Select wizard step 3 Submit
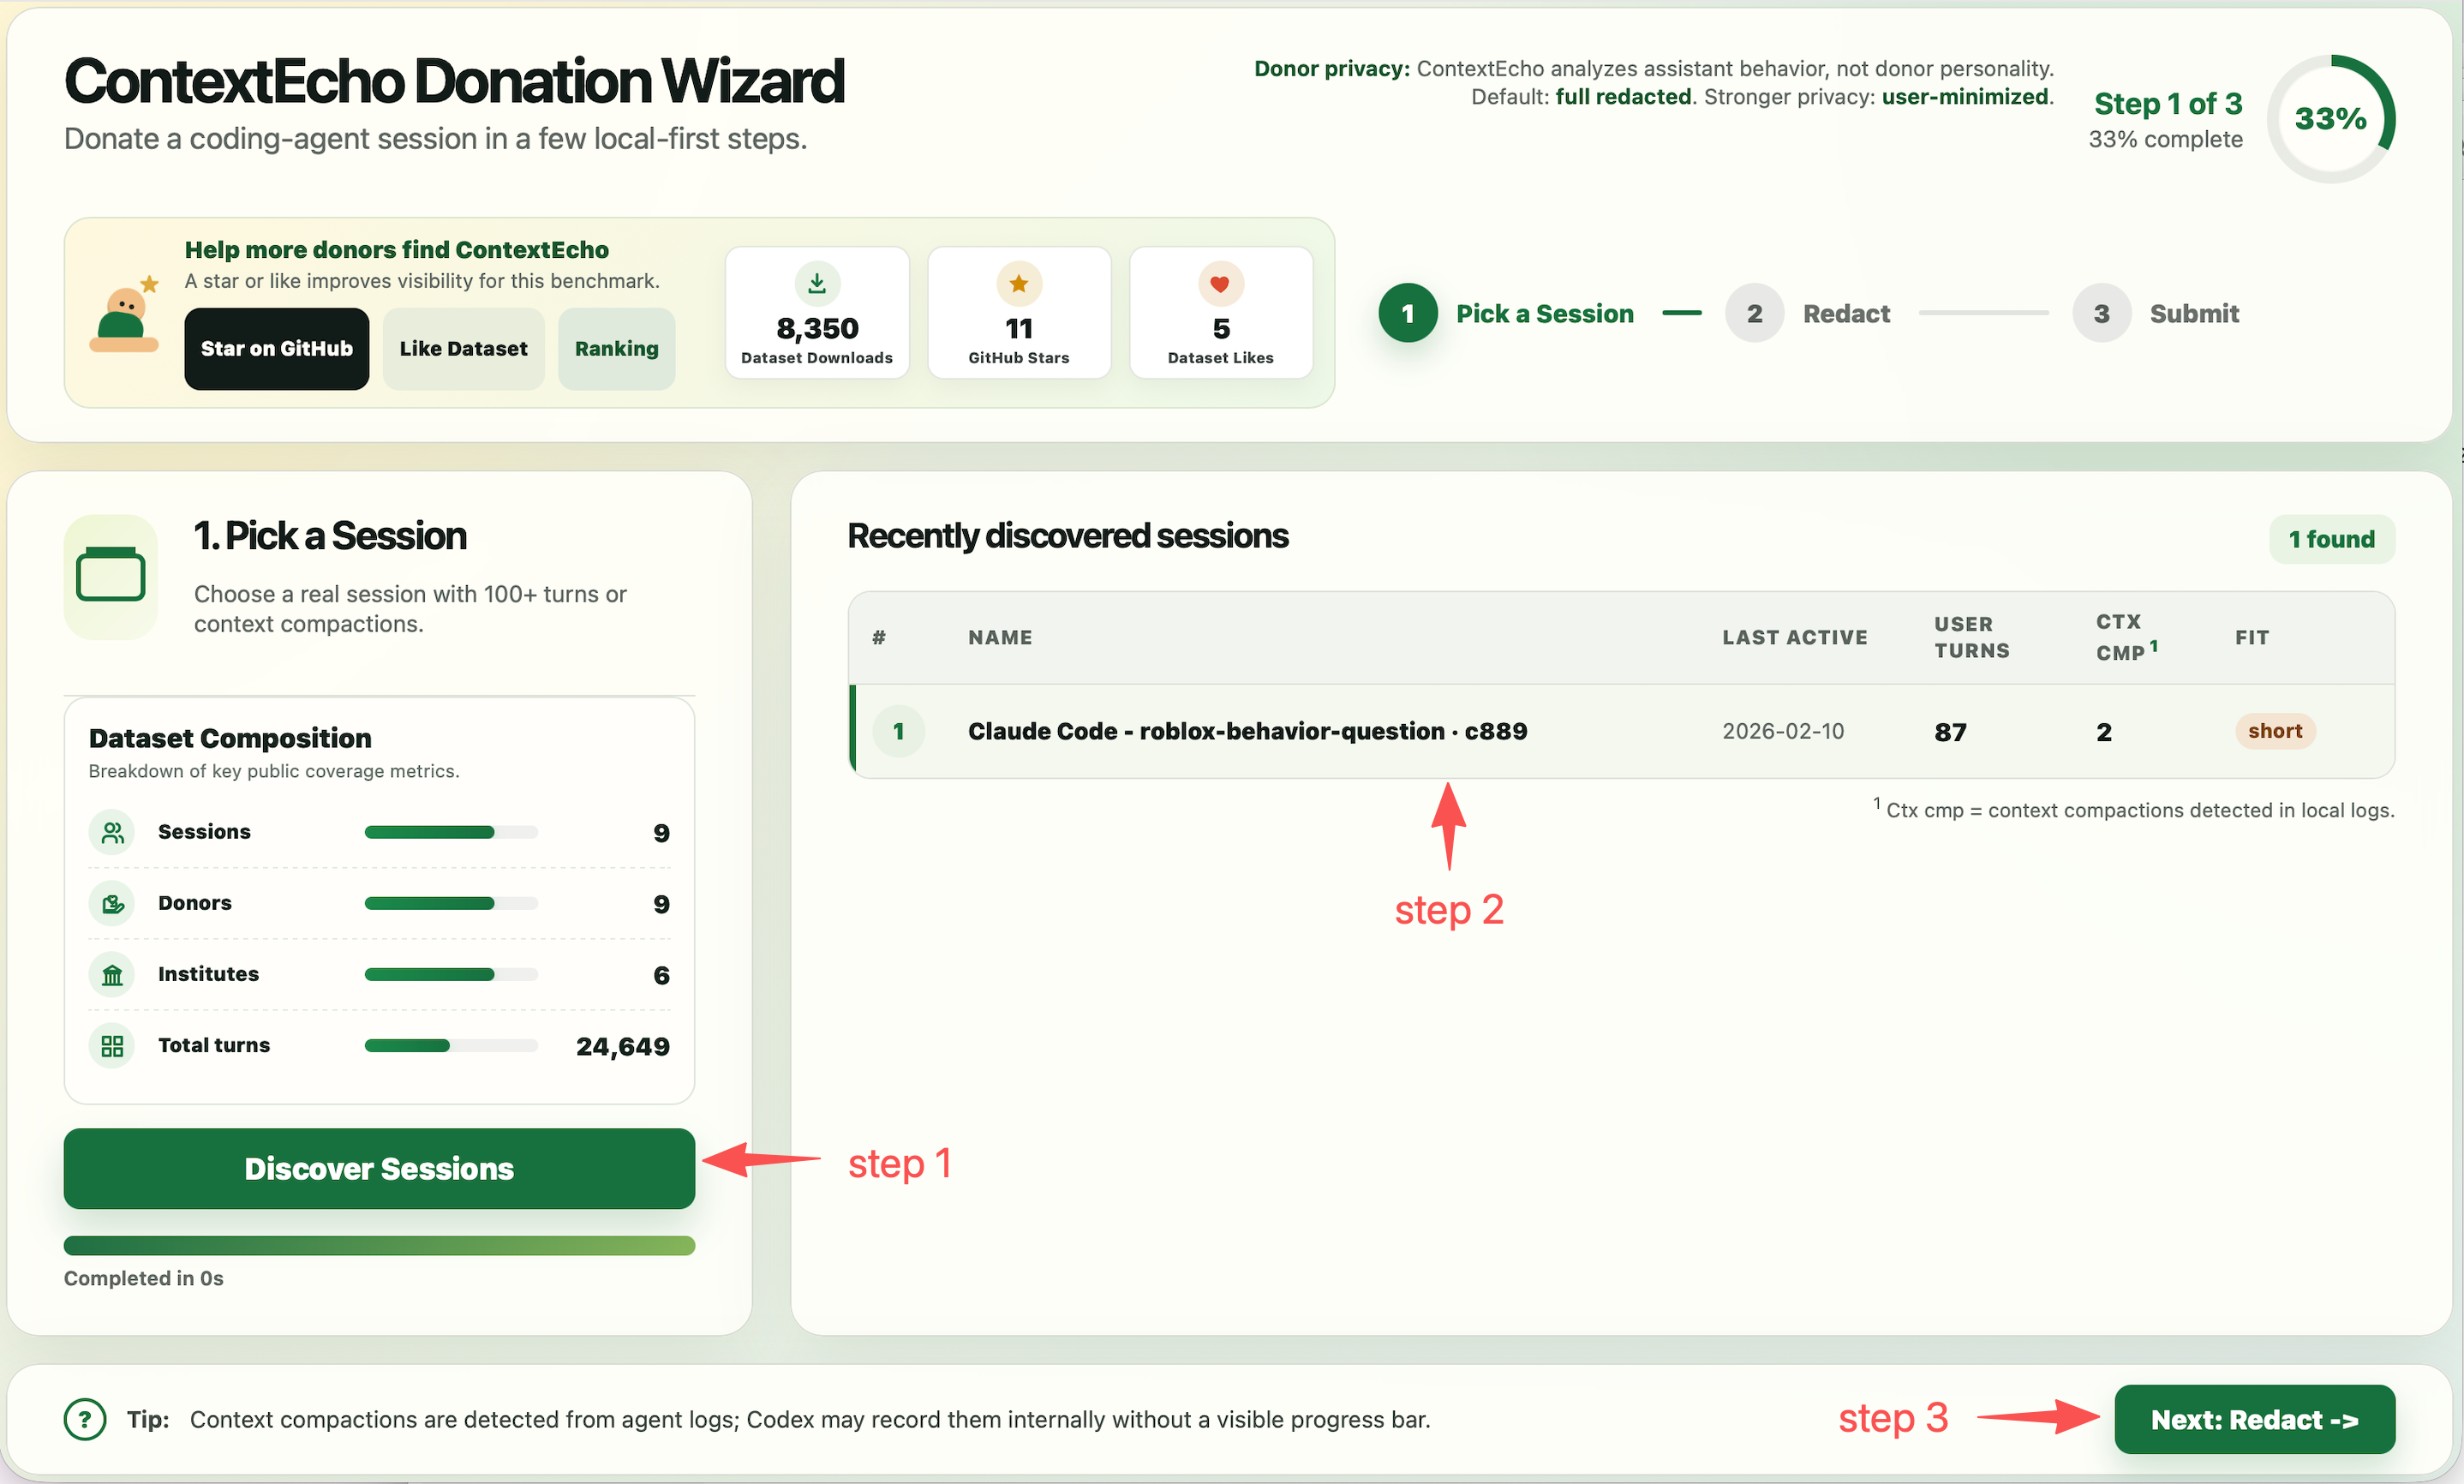Image resolution: width=2464 pixels, height=1484 pixels. tap(2155, 313)
